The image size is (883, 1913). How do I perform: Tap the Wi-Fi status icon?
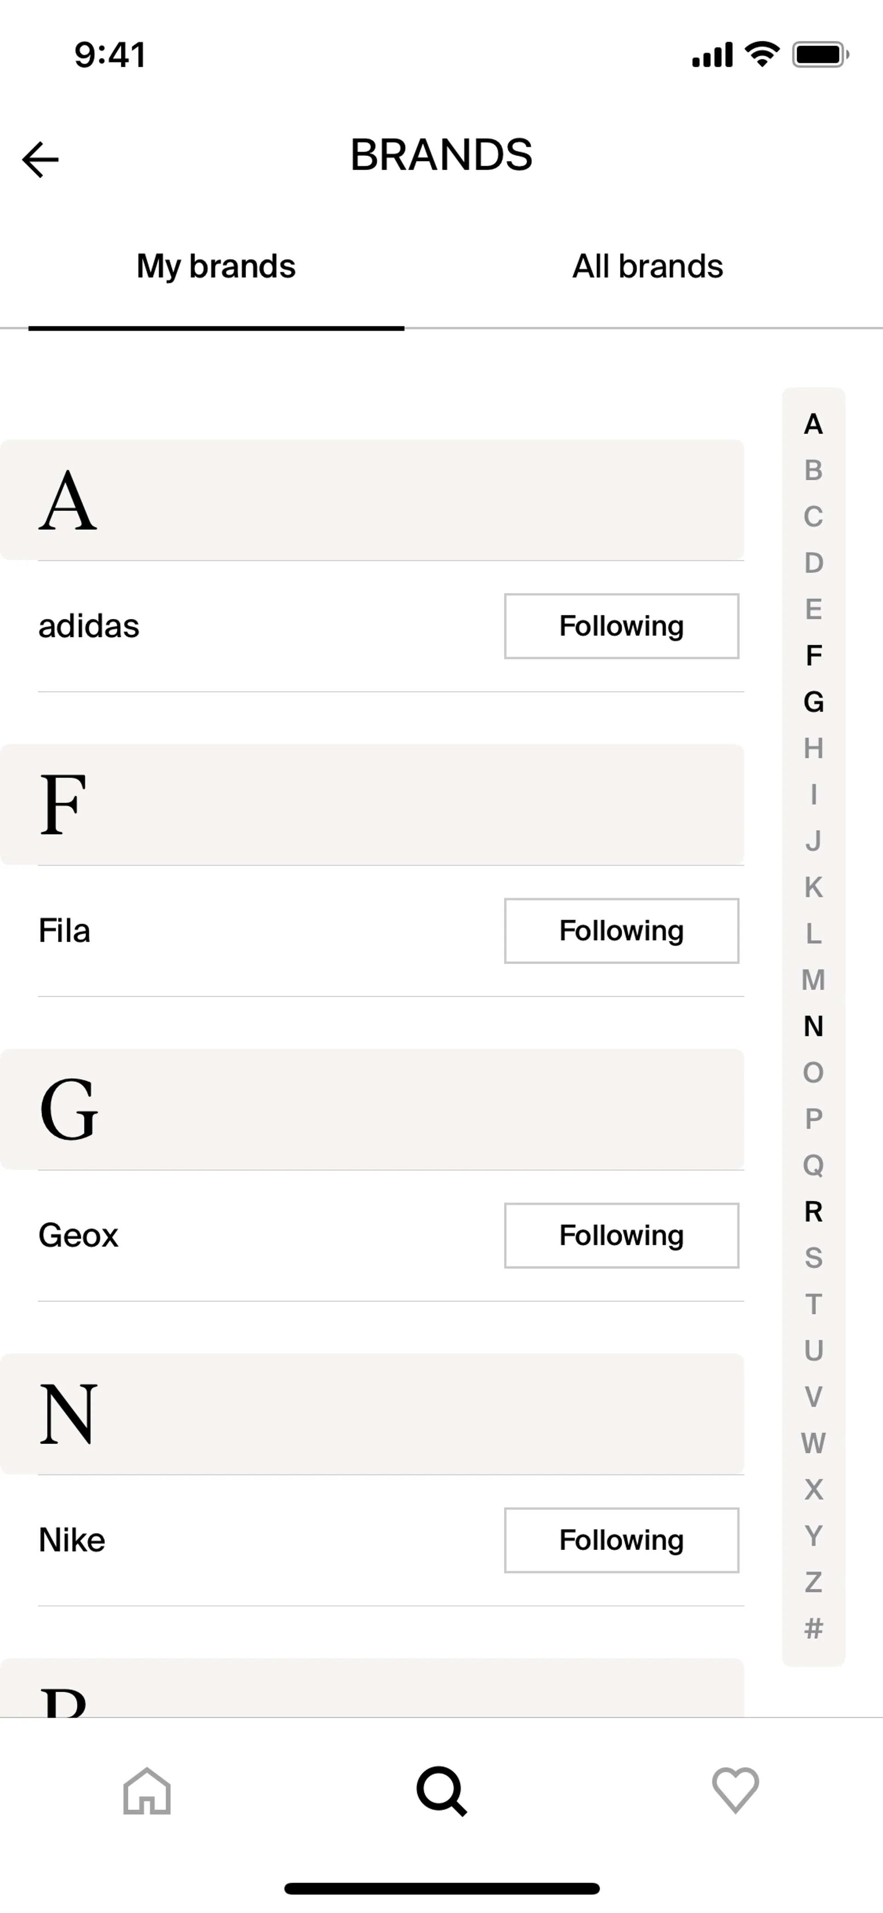pos(762,54)
